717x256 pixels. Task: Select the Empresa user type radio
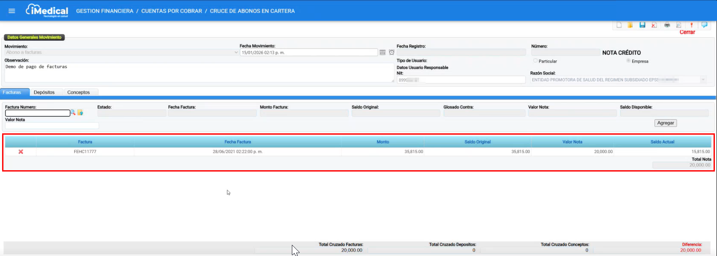pos(628,61)
